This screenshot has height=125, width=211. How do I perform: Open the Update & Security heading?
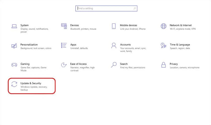(x=31, y=83)
